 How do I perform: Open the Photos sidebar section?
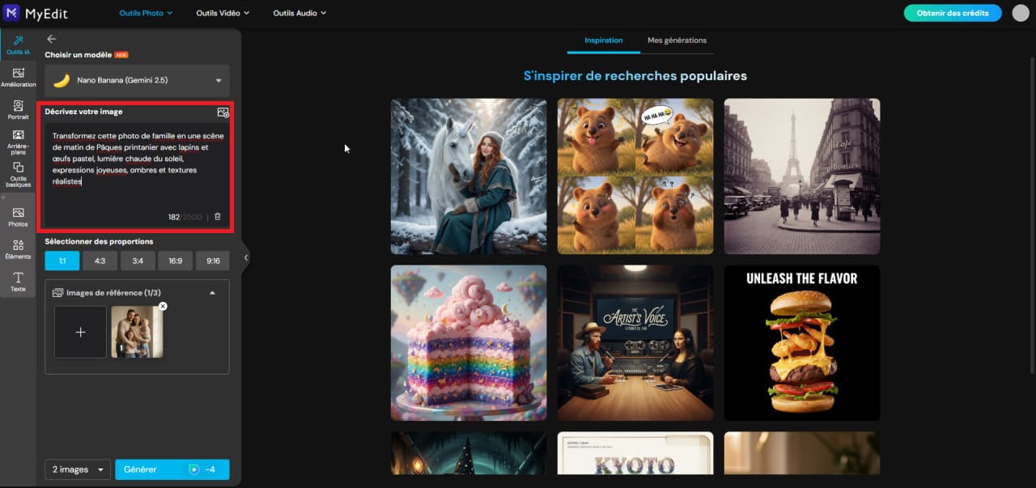pyautogui.click(x=18, y=217)
